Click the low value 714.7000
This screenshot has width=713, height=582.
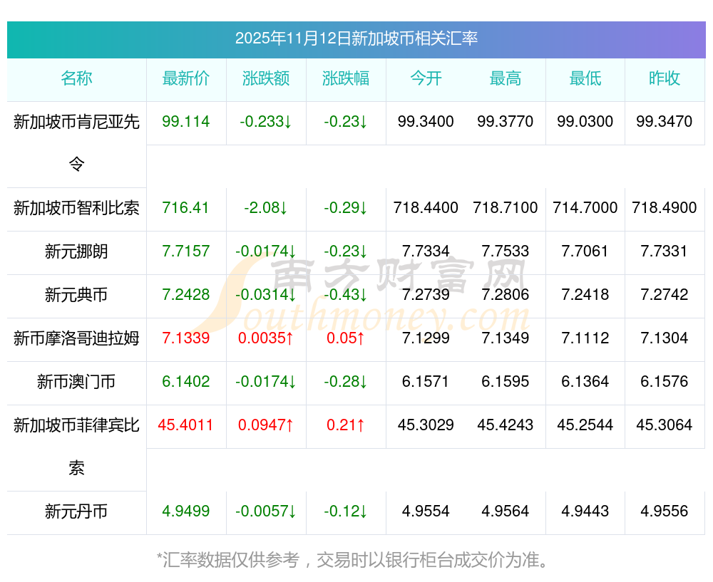[585, 208]
